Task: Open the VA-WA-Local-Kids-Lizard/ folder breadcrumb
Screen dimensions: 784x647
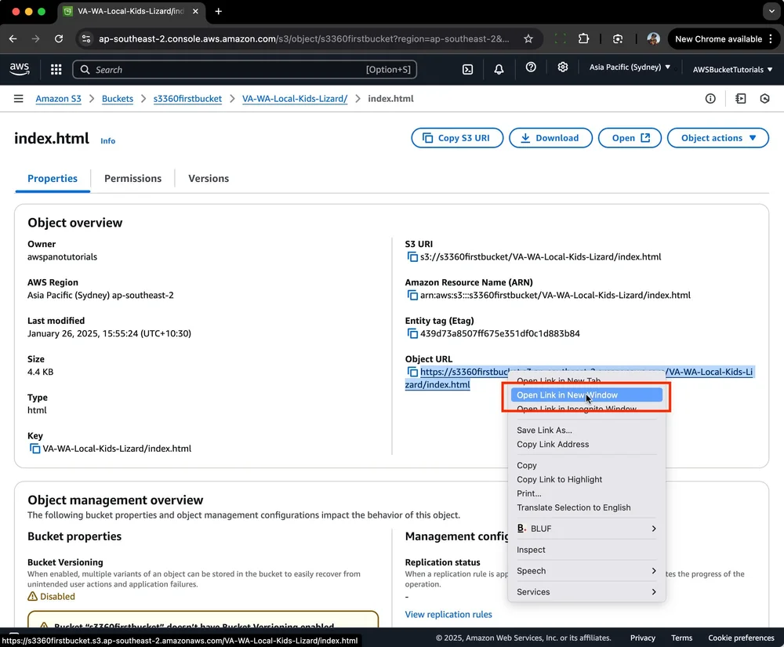Action: pos(295,99)
